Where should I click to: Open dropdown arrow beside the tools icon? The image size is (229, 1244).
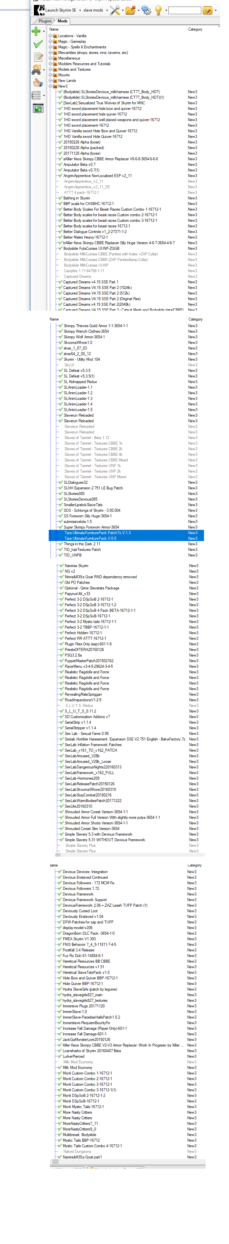pos(123,10)
